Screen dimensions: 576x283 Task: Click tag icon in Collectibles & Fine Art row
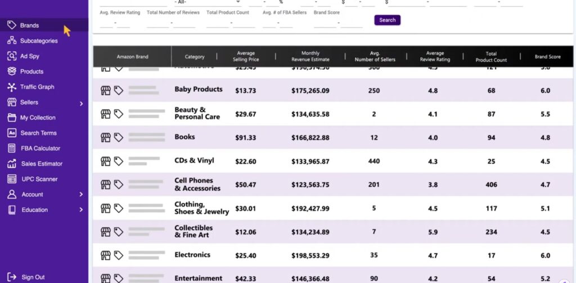[x=118, y=232]
